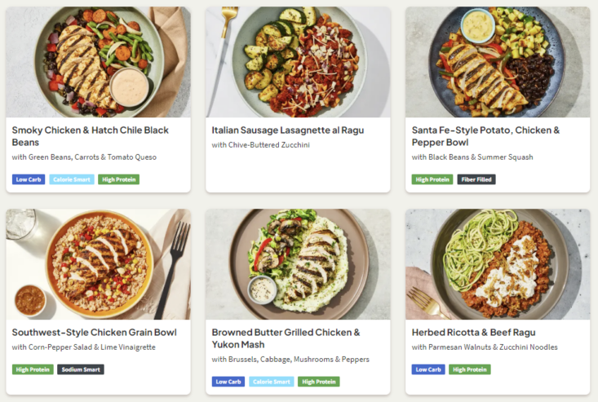The image size is (598, 402).
Task: Select Calorie Smart tag on Smoky Chicken card
Action: (72, 179)
